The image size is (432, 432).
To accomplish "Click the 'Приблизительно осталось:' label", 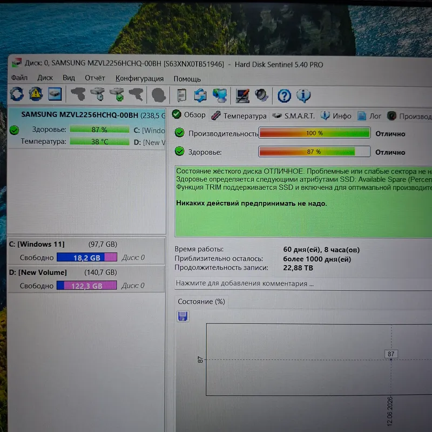I will [219, 259].
